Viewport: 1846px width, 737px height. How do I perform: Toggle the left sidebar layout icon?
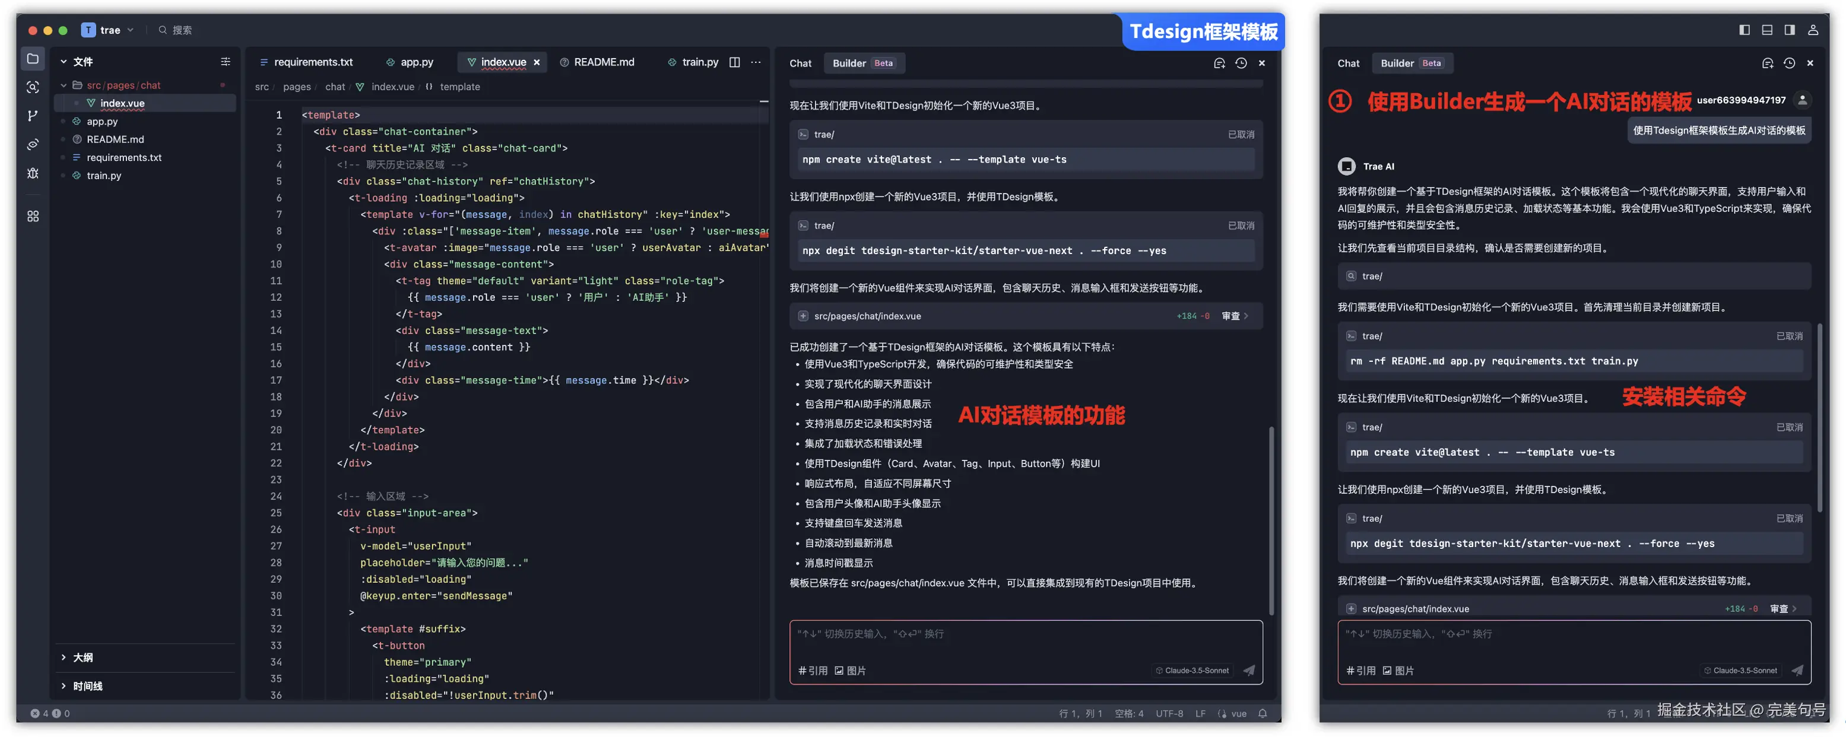pyautogui.click(x=1744, y=29)
